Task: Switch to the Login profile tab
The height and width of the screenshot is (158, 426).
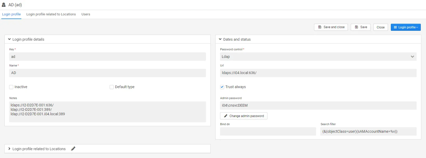Action: point(11,14)
